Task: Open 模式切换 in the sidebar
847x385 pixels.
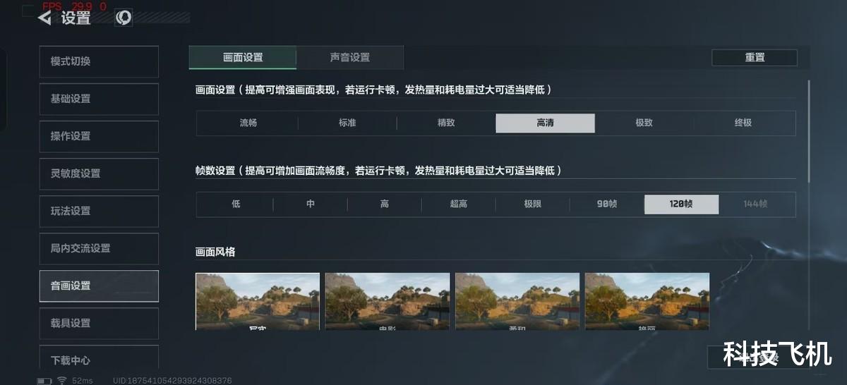Action: [x=99, y=61]
